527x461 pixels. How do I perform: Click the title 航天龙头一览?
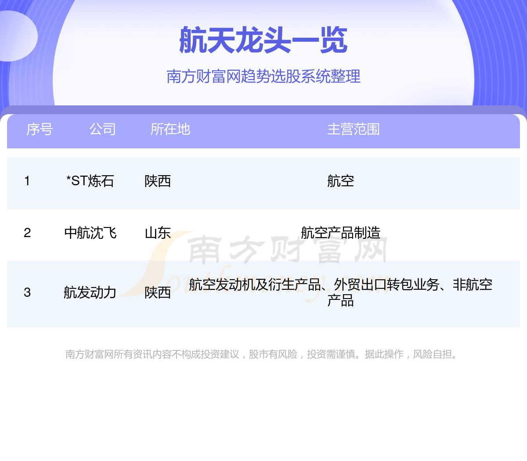tap(263, 40)
